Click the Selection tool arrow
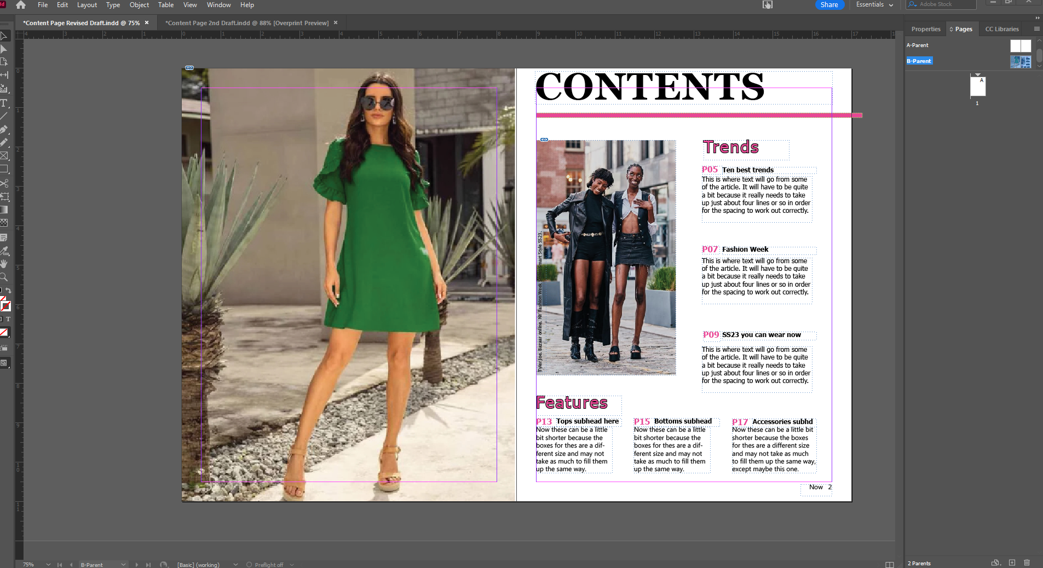The height and width of the screenshot is (568, 1043). point(5,36)
